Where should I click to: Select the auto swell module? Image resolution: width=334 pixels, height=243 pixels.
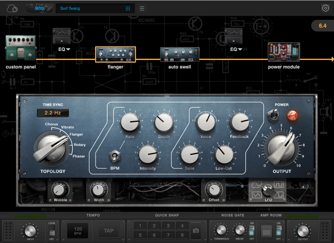(x=180, y=55)
